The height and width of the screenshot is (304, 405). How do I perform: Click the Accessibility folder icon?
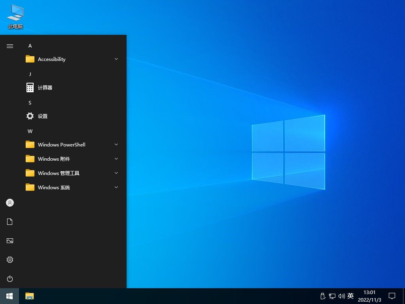click(x=30, y=59)
